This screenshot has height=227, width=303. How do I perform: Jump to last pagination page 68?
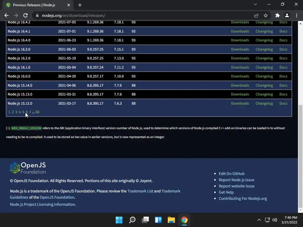[37, 112]
